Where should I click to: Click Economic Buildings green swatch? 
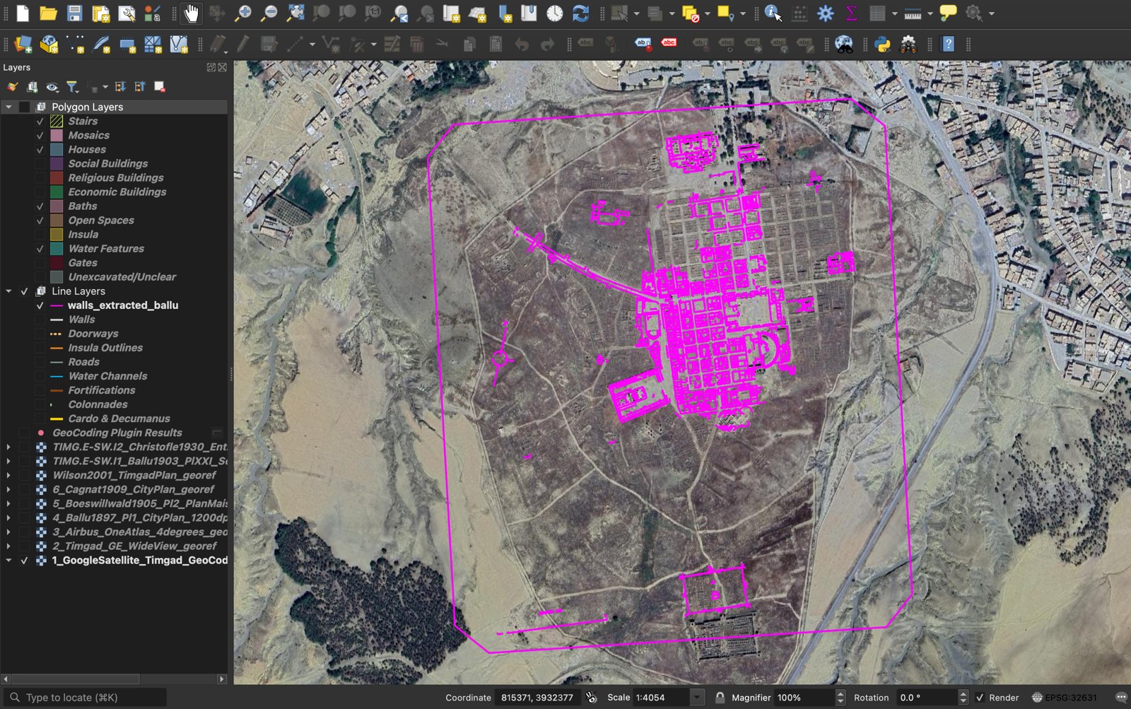(x=57, y=192)
